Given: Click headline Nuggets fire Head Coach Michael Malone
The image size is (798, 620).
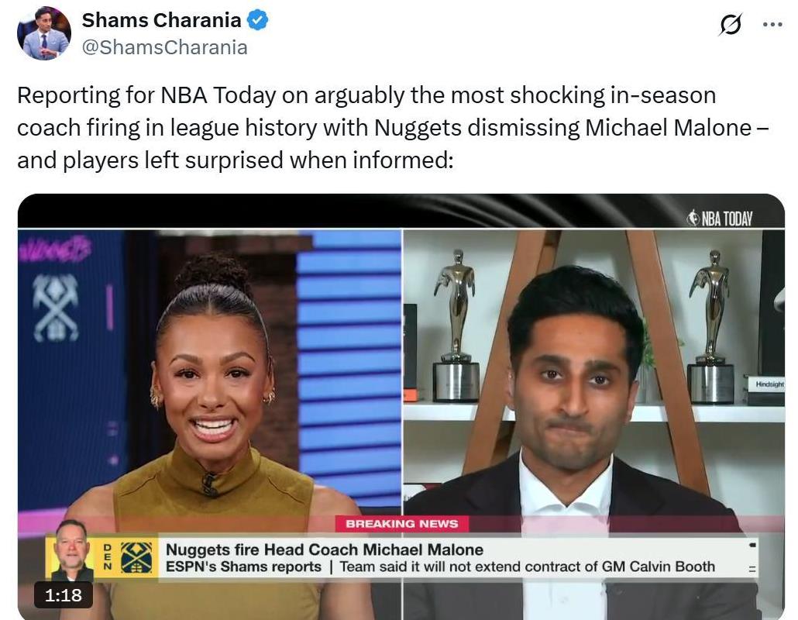Looking at the screenshot, I should click(x=324, y=549).
